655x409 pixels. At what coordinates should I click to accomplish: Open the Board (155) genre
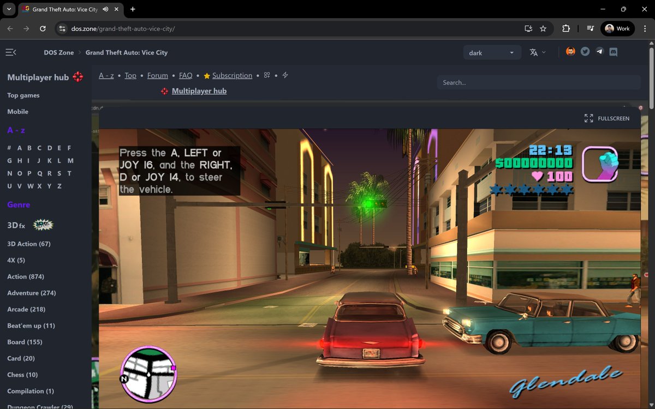click(x=25, y=342)
